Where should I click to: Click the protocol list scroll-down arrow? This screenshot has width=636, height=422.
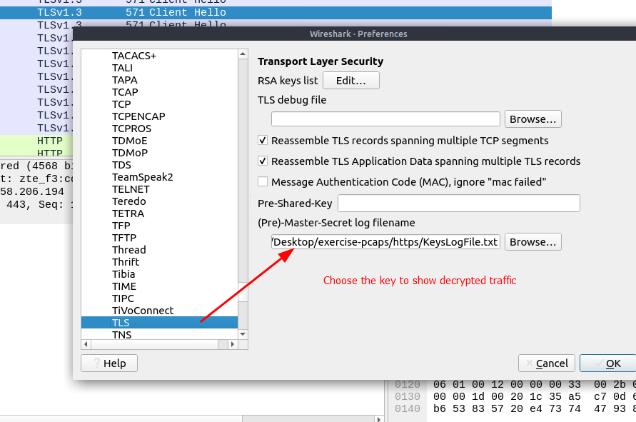click(x=243, y=334)
